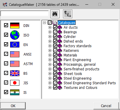Expand the Semi-finished products node
The height and width of the screenshot is (110, 120).
tap(50, 69)
